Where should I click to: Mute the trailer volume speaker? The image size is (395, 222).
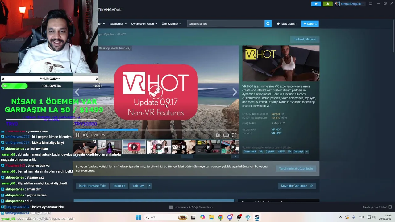[x=86, y=135]
